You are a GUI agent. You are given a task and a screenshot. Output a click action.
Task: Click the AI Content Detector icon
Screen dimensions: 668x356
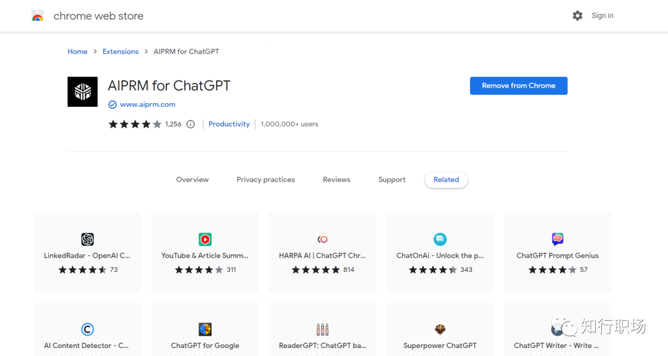tap(87, 329)
